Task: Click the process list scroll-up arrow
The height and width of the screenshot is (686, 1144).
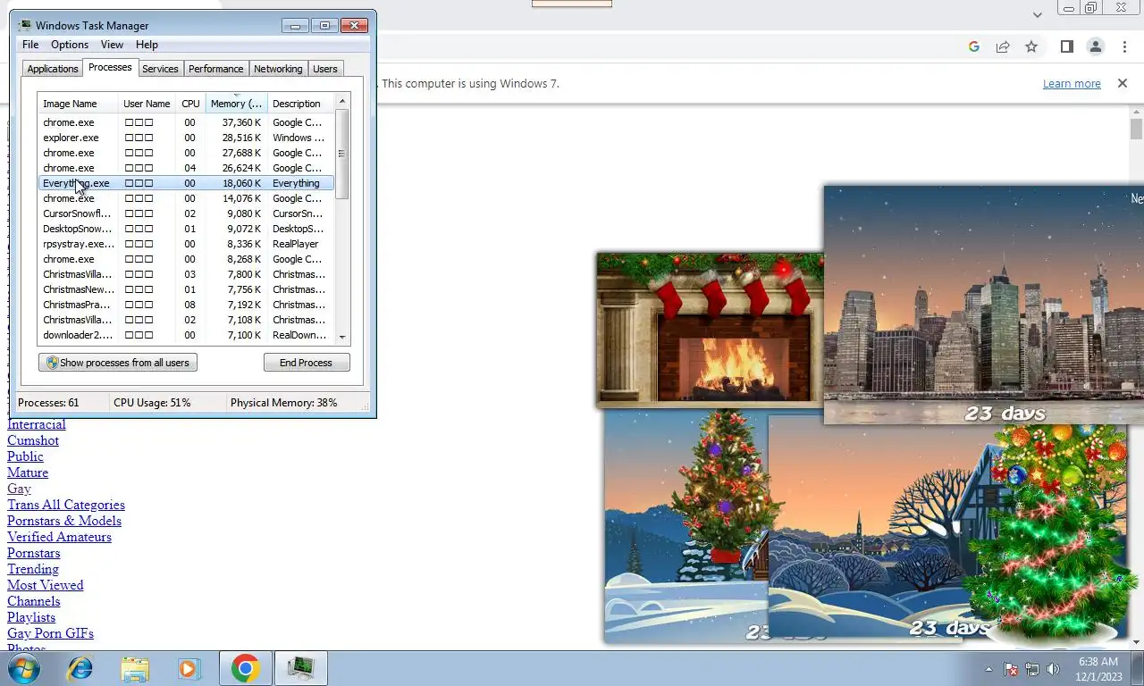Action: [x=341, y=101]
